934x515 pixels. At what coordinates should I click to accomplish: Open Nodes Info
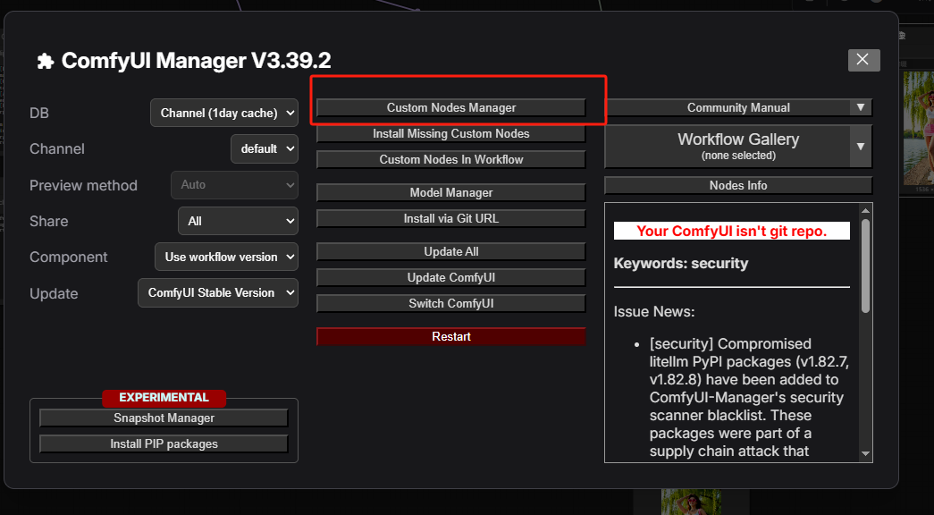click(738, 185)
